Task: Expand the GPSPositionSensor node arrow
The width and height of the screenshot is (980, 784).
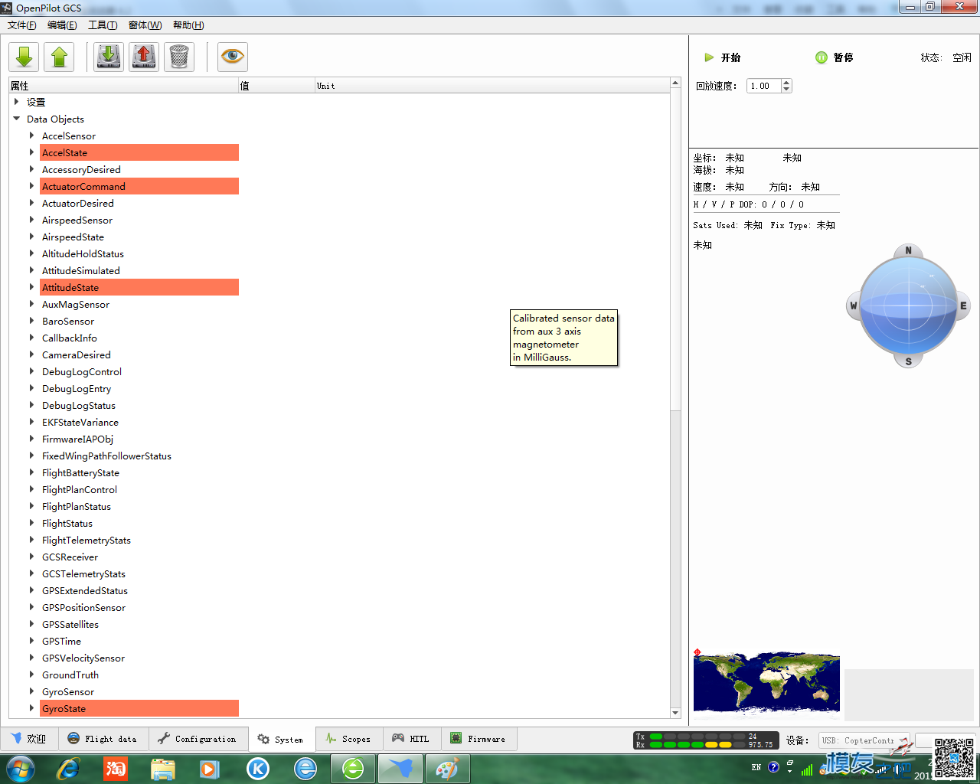Action: [31, 607]
